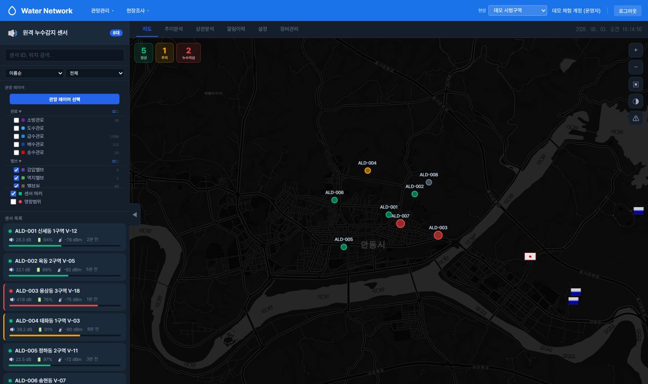Click the fit-to-extent square map icon
This screenshot has height=384, width=648.
[x=636, y=84]
